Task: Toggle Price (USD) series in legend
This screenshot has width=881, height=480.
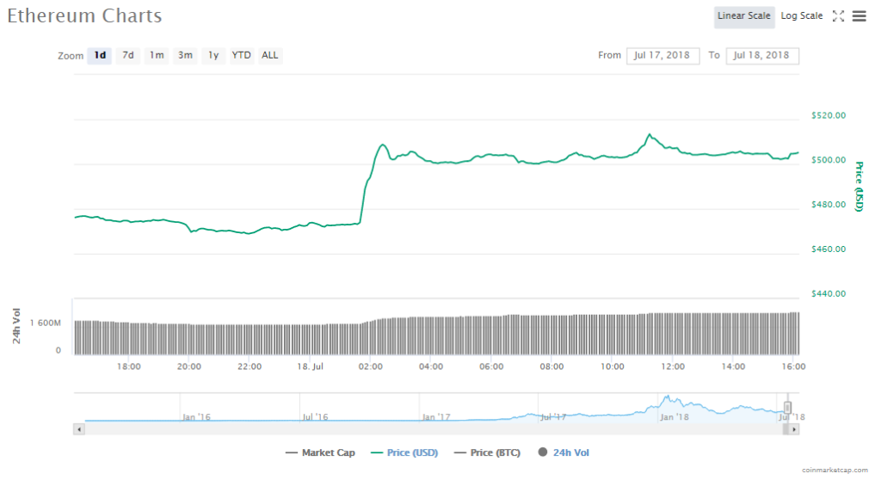Action: click(x=404, y=452)
